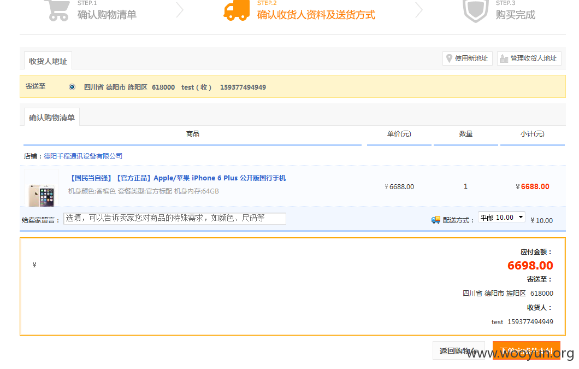Click the arrow chevron after Step 2
The image size is (579, 369).
tap(419, 10)
